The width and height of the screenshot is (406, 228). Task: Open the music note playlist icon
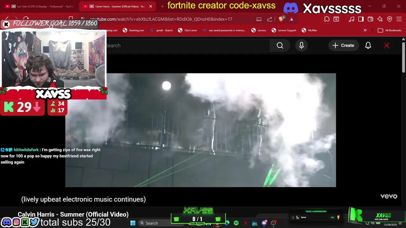click(x=351, y=19)
